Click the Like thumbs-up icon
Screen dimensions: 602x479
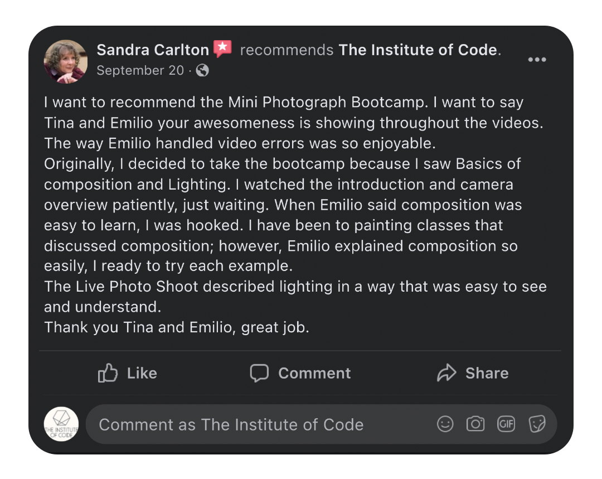tap(108, 373)
